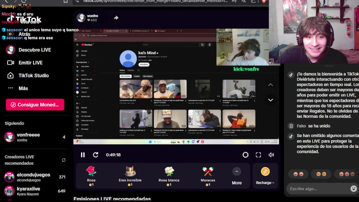The image size is (359, 202).
Task: Select Videos tab in streamed YouTube
Action: tap(122, 70)
